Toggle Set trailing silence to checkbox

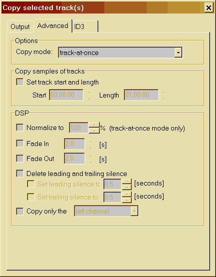click(31, 197)
